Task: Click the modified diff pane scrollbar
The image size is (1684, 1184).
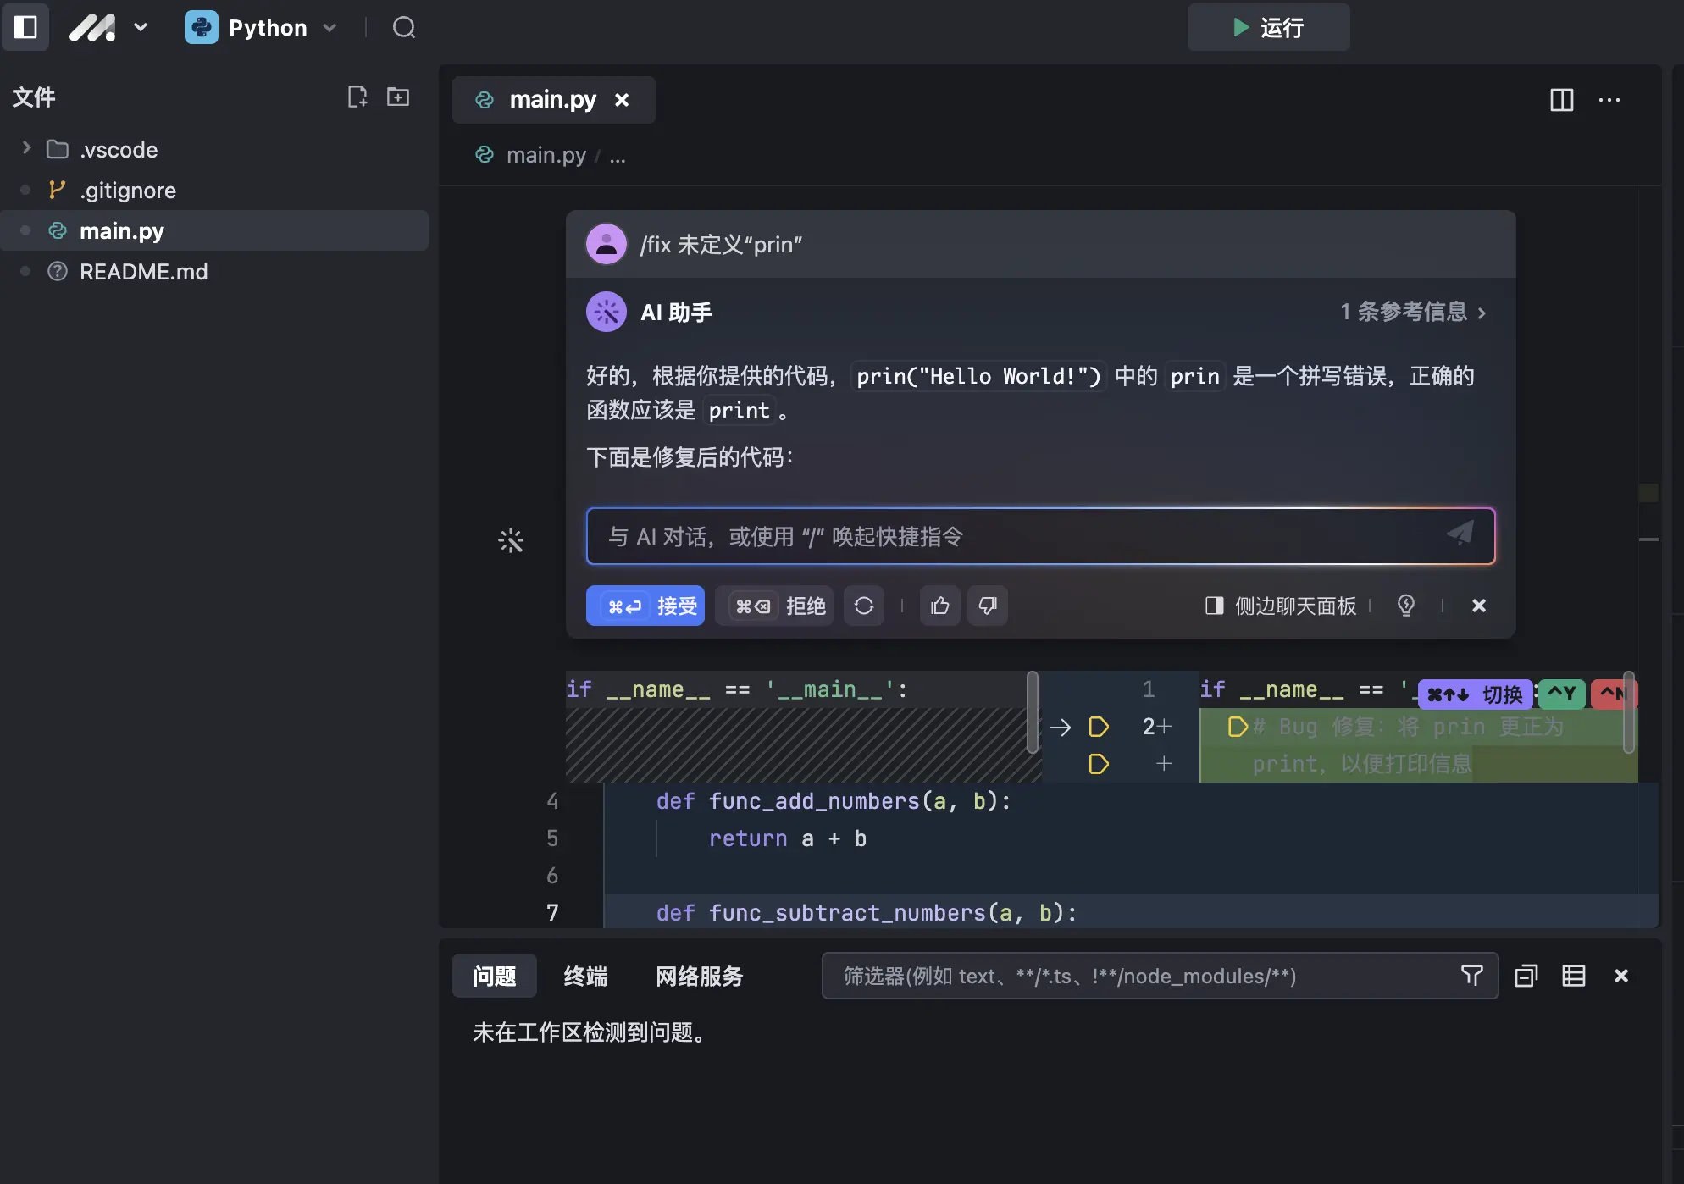Action: 1629,711
